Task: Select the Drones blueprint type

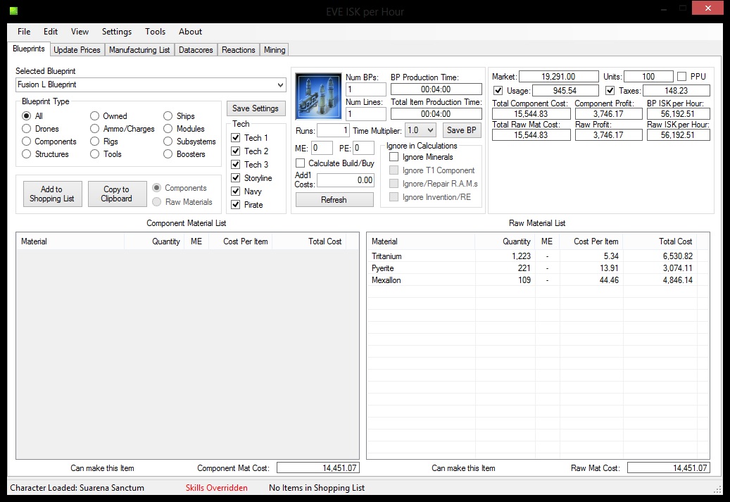Action: click(x=27, y=129)
